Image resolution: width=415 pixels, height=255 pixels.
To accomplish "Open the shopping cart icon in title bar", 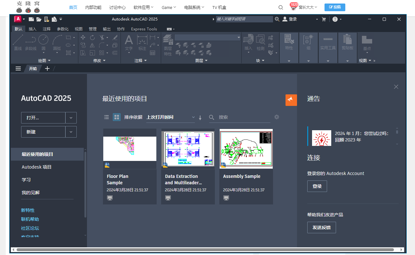I will (324, 19).
